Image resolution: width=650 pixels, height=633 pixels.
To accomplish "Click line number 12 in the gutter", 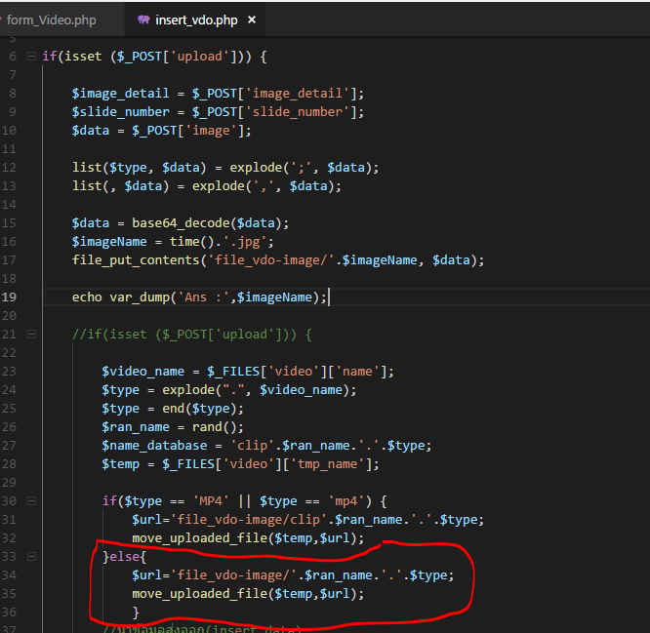I will click(x=11, y=168).
